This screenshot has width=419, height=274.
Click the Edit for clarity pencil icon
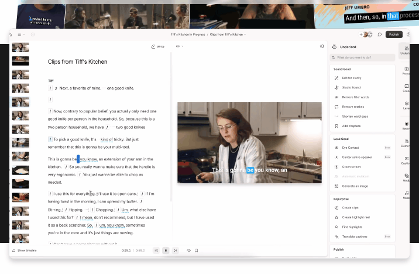click(x=336, y=78)
